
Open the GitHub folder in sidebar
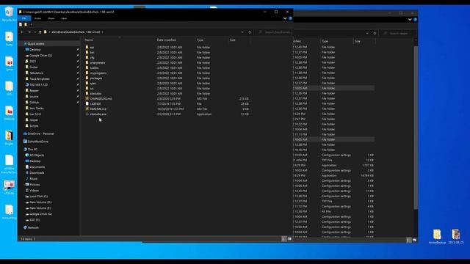point(35,103)
